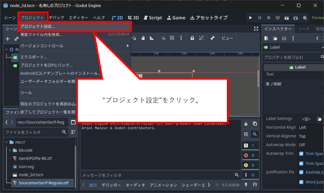Image resolution: width=324 pixels, height=193 pixels.
Task: Click the ruler mode tool icon
Action: click(x=152, y=38)
